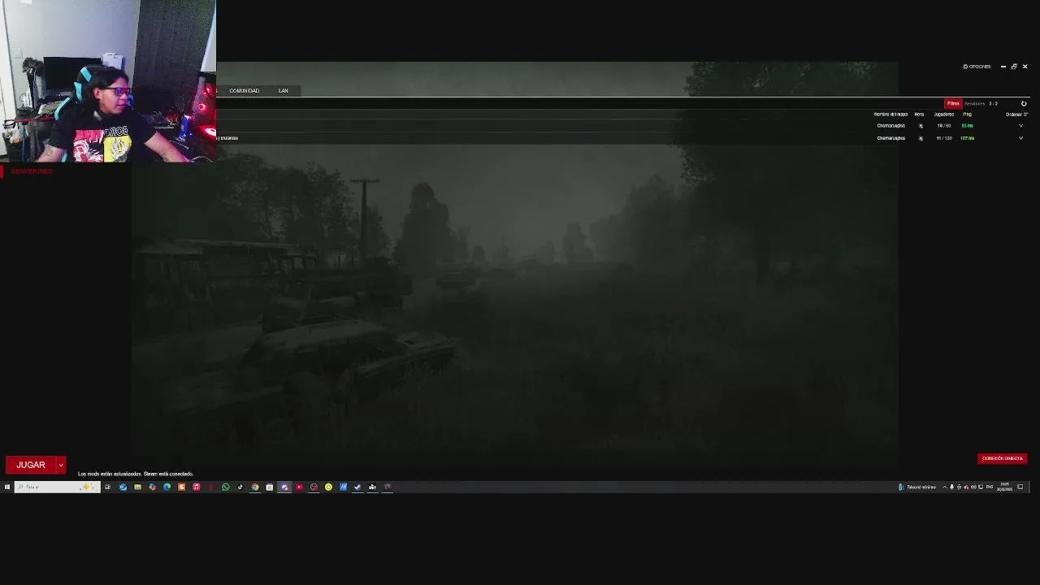Click the CONEXIÓN DIRECTA button
The width and height of the screenshot is (1040, 585).
click(1003, 458)
